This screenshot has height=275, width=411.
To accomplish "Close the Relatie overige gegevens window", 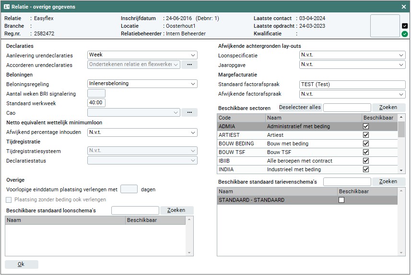I will tap(404, 7).
